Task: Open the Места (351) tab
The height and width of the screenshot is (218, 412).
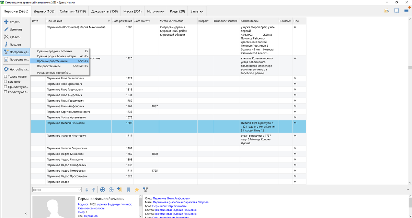Action: (x=133, y=11)
